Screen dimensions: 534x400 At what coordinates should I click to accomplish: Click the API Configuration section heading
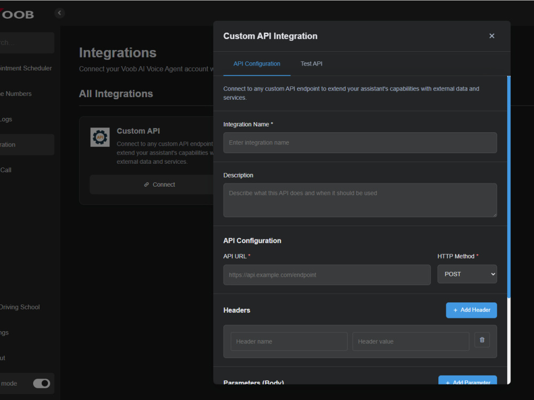tap(253, 241)
